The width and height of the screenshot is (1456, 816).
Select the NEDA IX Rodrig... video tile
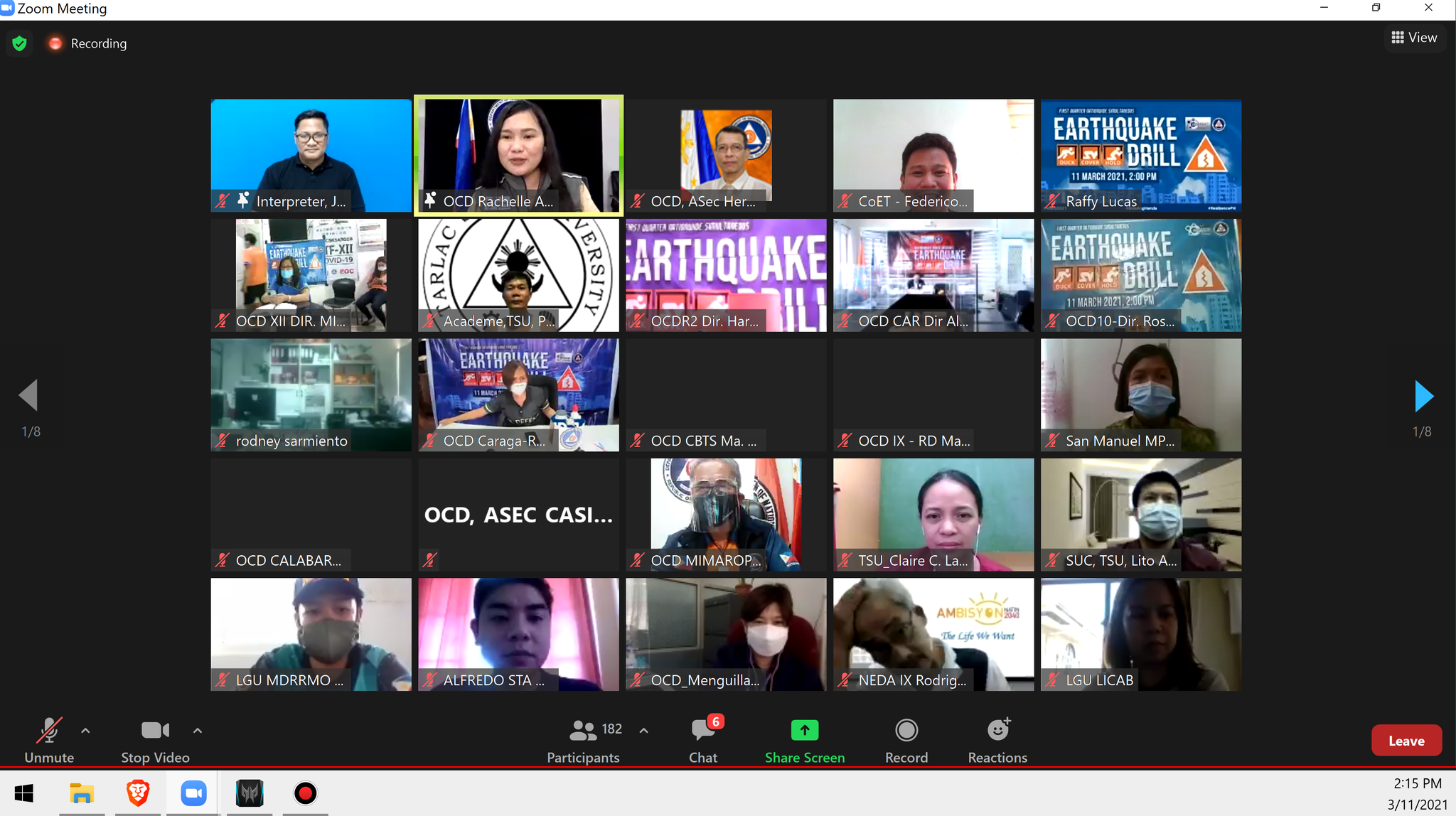tap(933, 635)
